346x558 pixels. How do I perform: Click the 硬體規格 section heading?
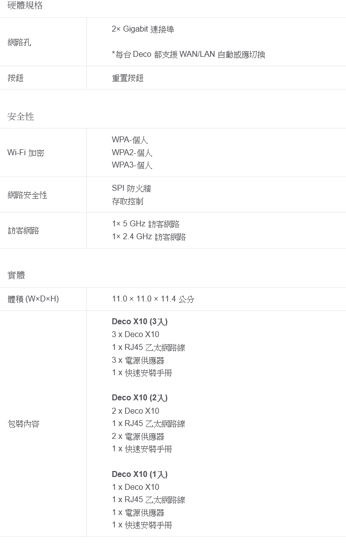click(x=25, y=5)
